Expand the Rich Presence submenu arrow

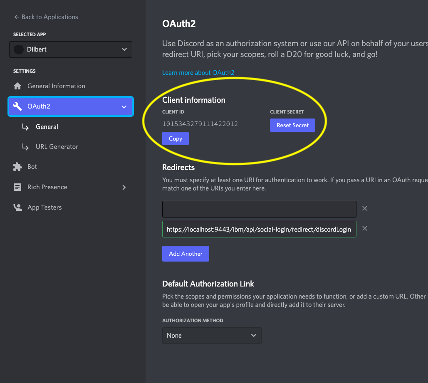point(124,188)
